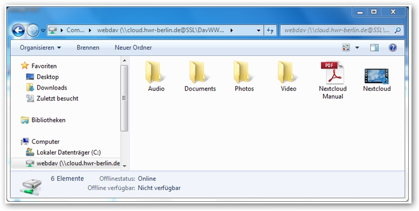This screenshot has width=419, height=211.
Task: Open the address bar history dropdown
Action: click(259, 31)
